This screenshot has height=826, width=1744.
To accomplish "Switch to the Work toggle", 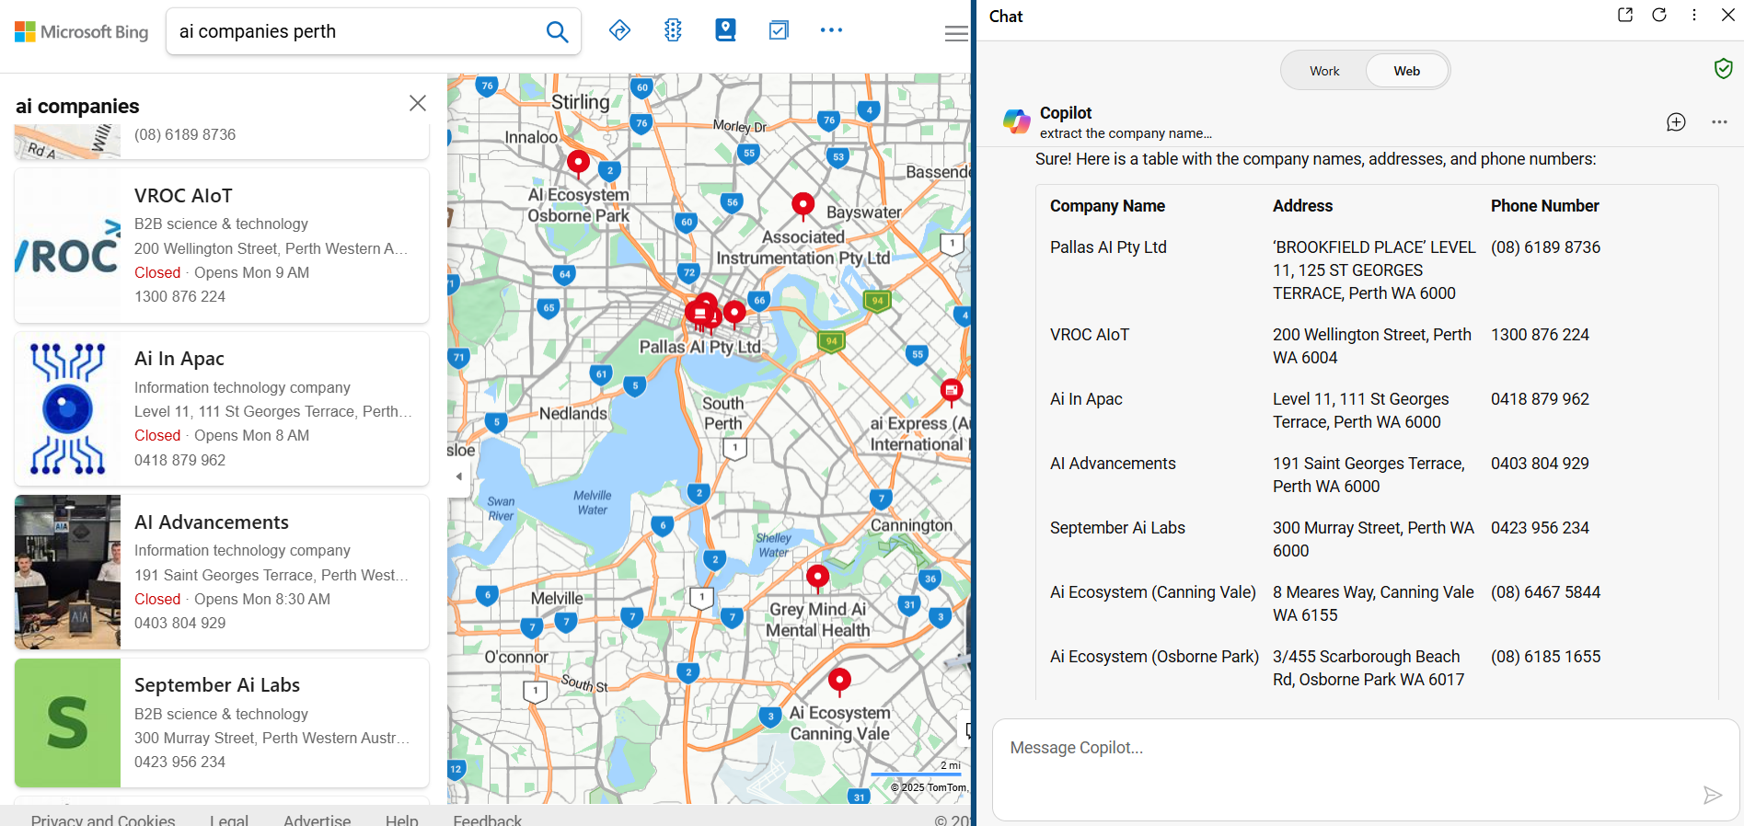I will pyautogui.click(x=1324, y=71).
